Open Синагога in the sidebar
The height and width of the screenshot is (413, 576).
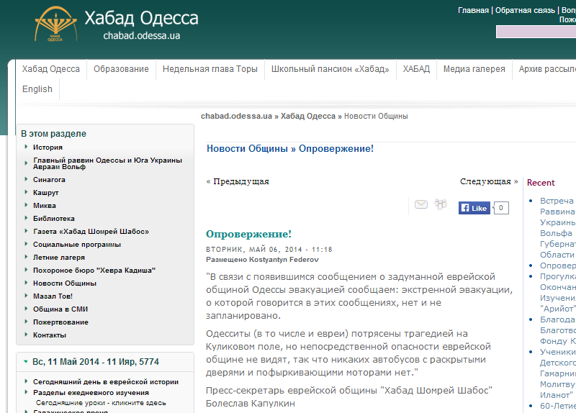49,179
